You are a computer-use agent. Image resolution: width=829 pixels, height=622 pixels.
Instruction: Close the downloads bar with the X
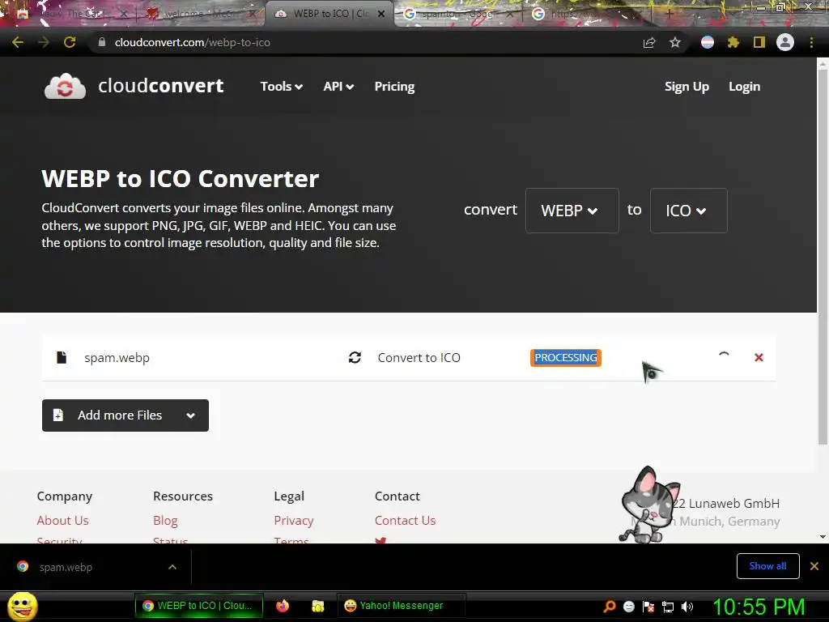814,566
